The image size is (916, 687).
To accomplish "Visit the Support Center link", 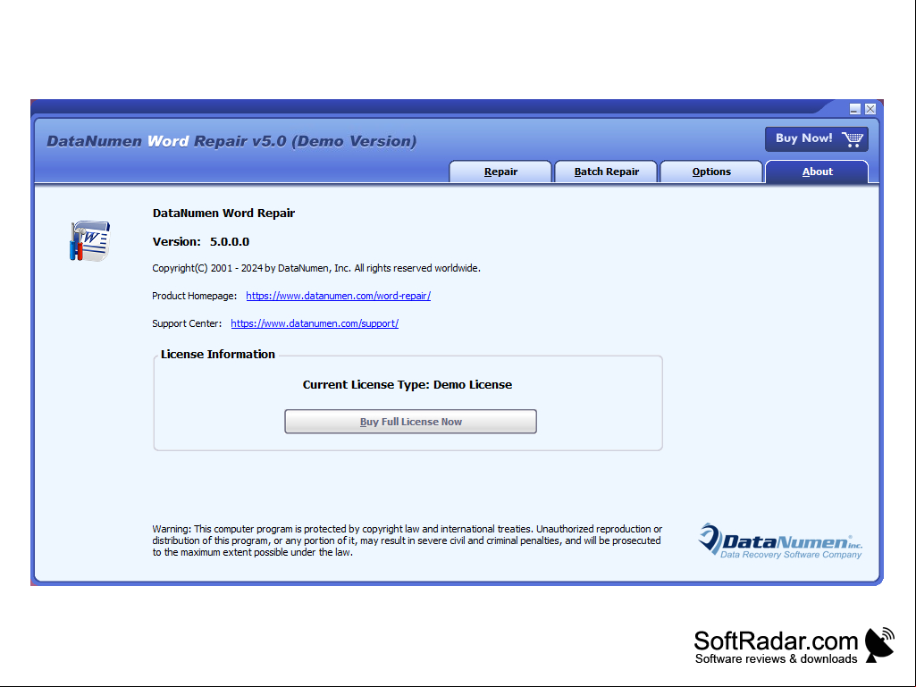I will 315,323.
